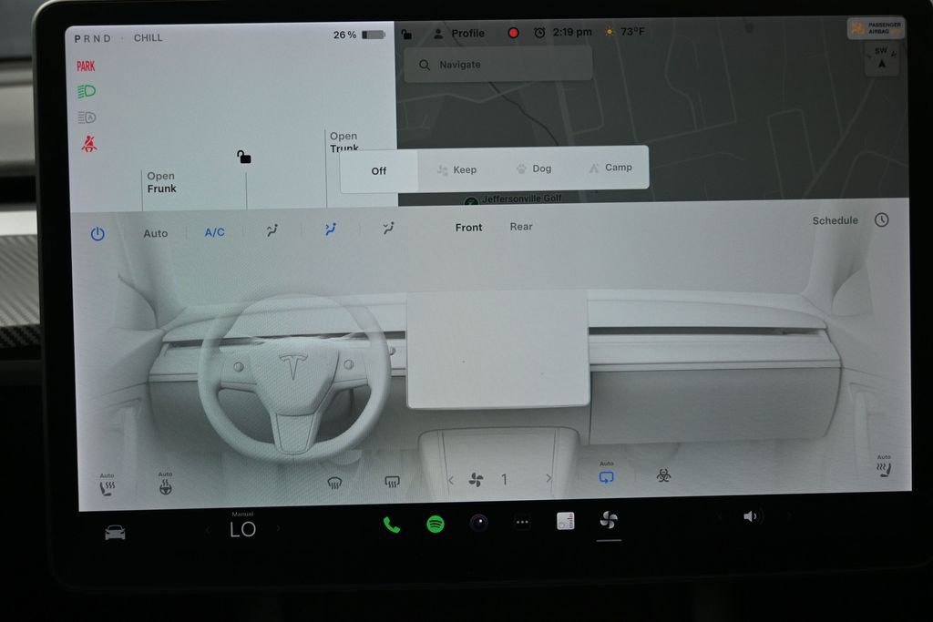Open the white energy app icon
This screenshot has height=622, width=933.
coord(565,521)
